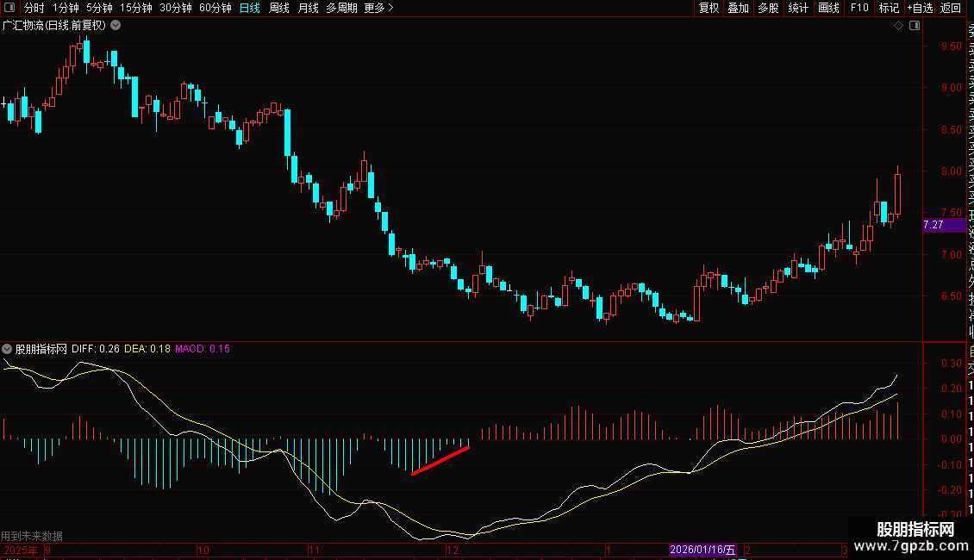The width and height of the screenshot is (974, 560).
Task: Open the 叠加 overlay tool
Action: 738,8
